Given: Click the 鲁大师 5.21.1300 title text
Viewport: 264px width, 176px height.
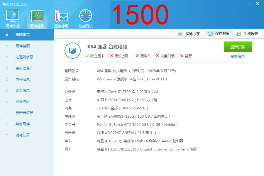Looking at the screenshot, I should (x=15, y=4).
